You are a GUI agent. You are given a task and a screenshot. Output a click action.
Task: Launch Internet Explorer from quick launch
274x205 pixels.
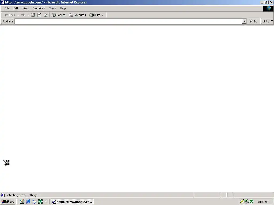[x=28, y=202]
